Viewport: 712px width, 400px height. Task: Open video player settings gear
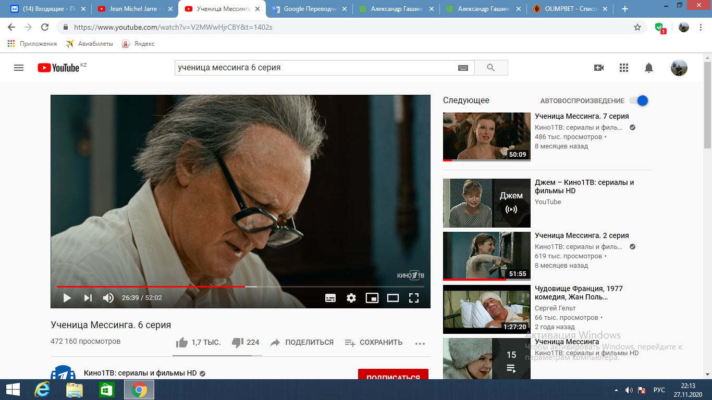tap(351, 298)
